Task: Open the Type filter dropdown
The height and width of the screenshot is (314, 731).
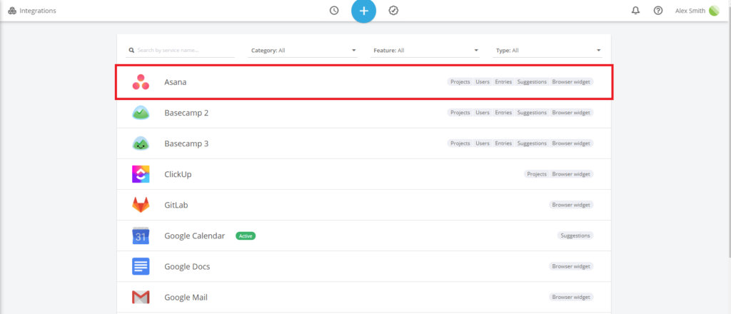Action: 548,50
